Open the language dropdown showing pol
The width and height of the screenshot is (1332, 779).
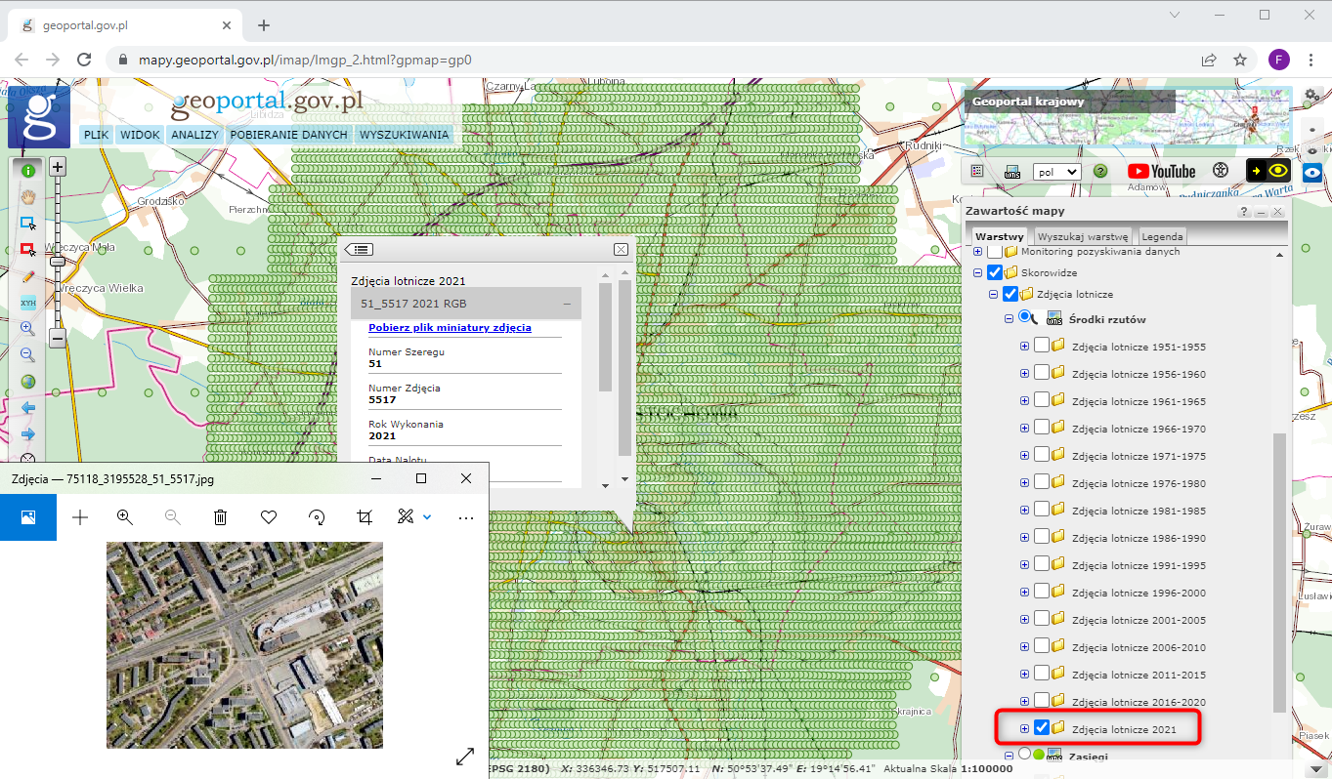pos(1056,171)
